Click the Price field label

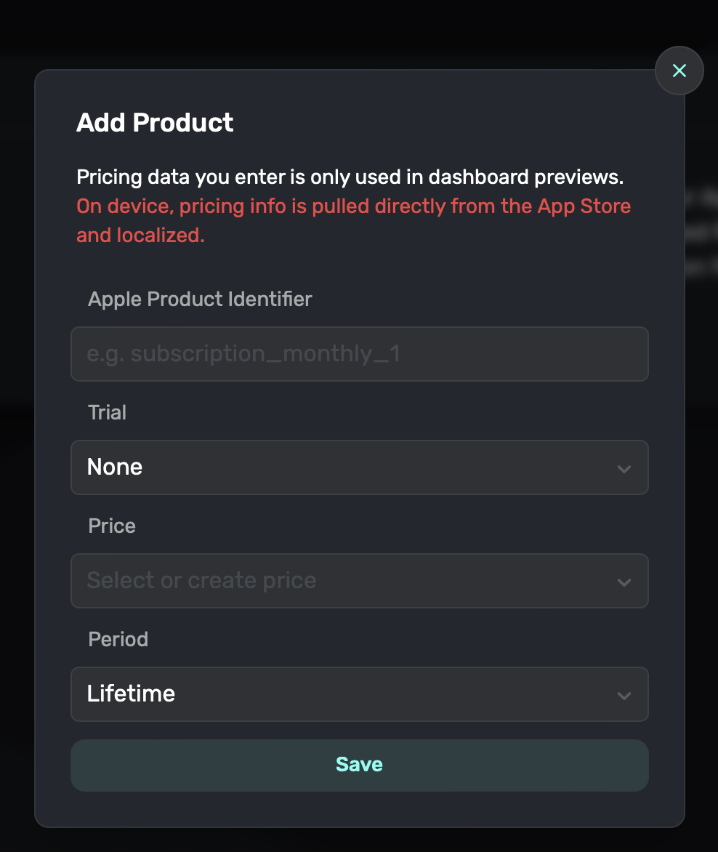point(112,526)
